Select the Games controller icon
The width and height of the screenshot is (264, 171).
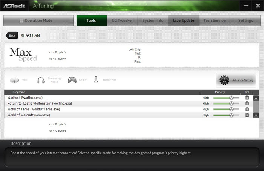tap(72, 80)
